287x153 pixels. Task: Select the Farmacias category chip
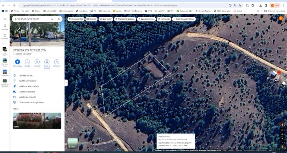pyautogui.click(x=164, y=19)
